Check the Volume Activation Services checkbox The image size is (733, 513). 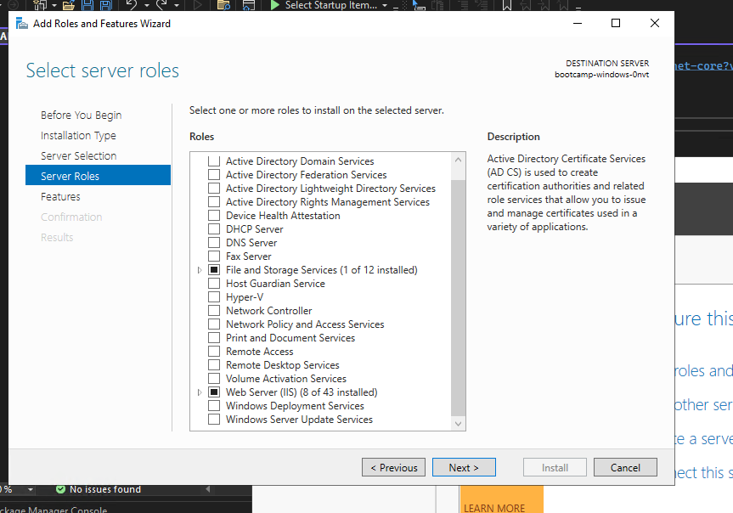(214, 378)
